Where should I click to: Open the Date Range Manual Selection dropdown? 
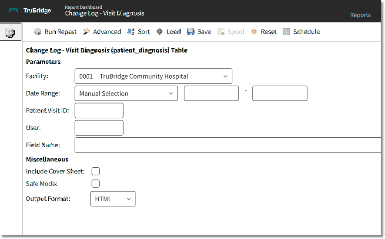(x=126, y=93)
